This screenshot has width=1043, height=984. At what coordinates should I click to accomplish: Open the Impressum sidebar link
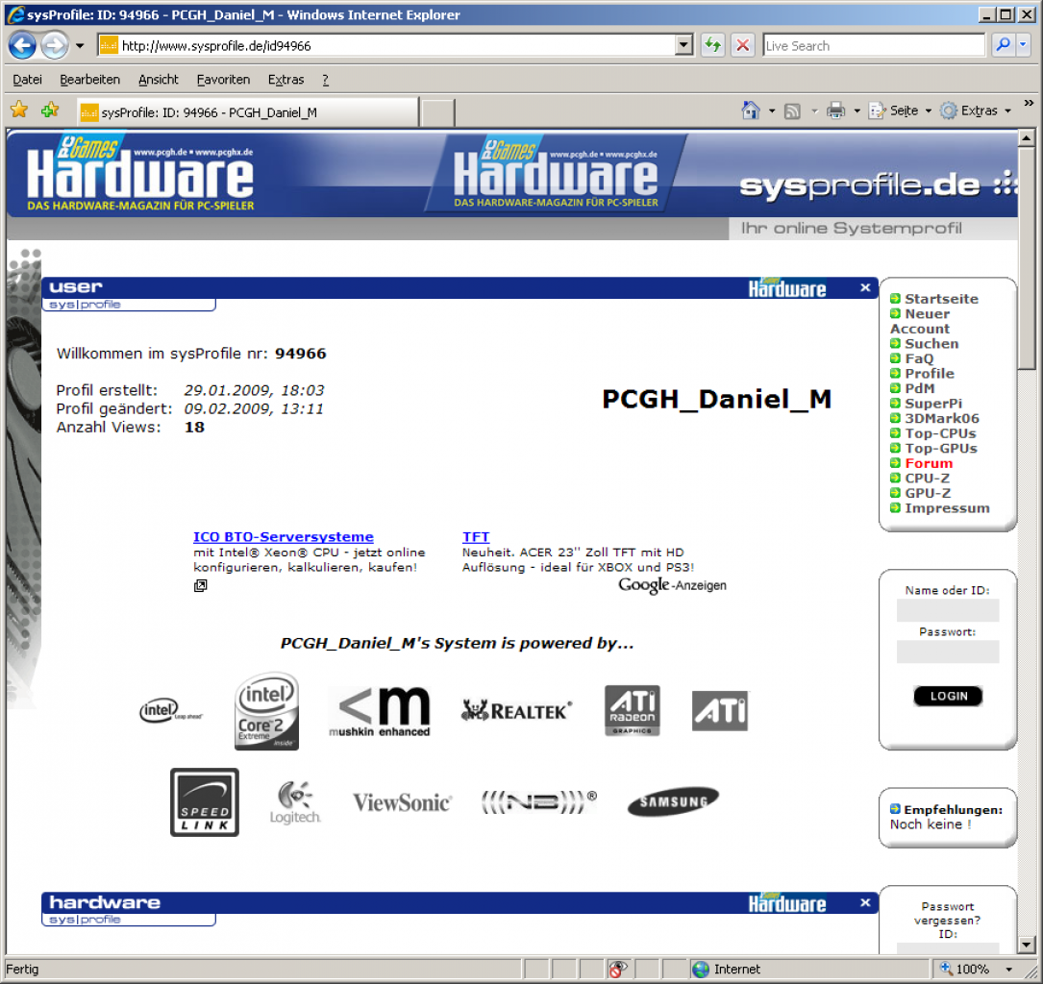pyautogui.click(x=946, y=508)
